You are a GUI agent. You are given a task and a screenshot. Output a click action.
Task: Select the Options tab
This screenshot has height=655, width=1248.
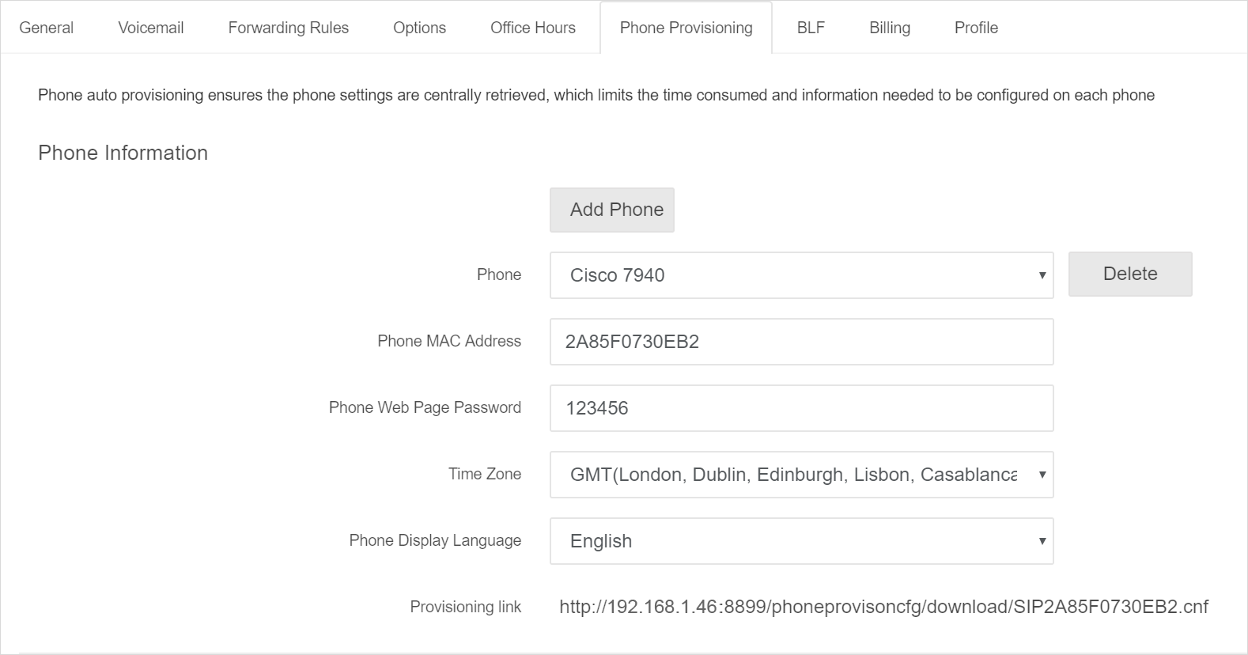420,28
